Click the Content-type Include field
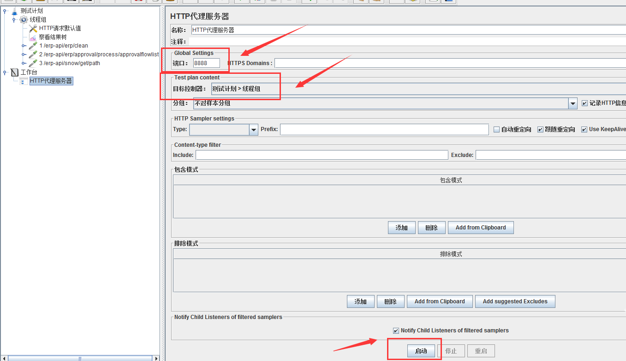Screen dimensions: 626x361 pyautogui.click(x=322, y=155)
